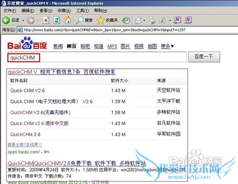Click 太平洋下载 source cell

point(169,101)
